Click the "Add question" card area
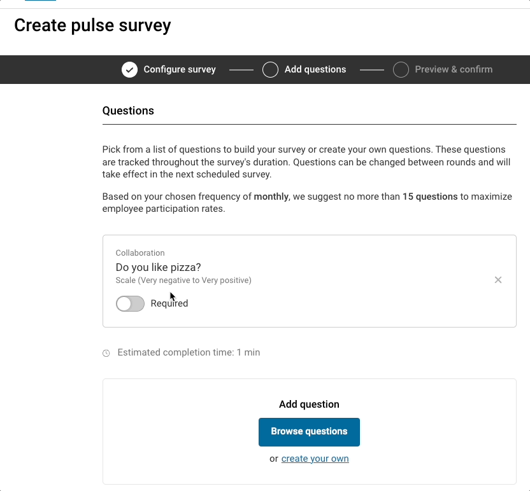The width and height of the screenshot is (530, 491). point(309,405)
